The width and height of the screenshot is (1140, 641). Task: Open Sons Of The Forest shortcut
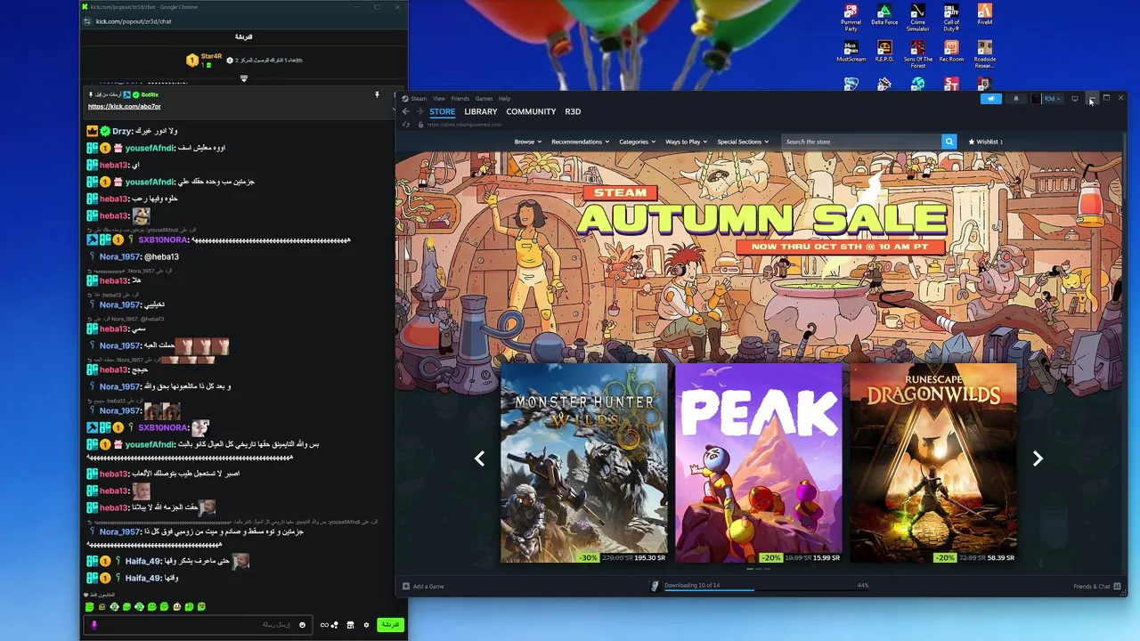pos(917,54)
